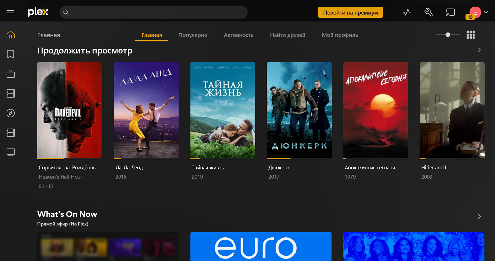Open Watchlist bookmark in sidebar
This screenshot has height=261, width=495.
[x=11, y=54]
